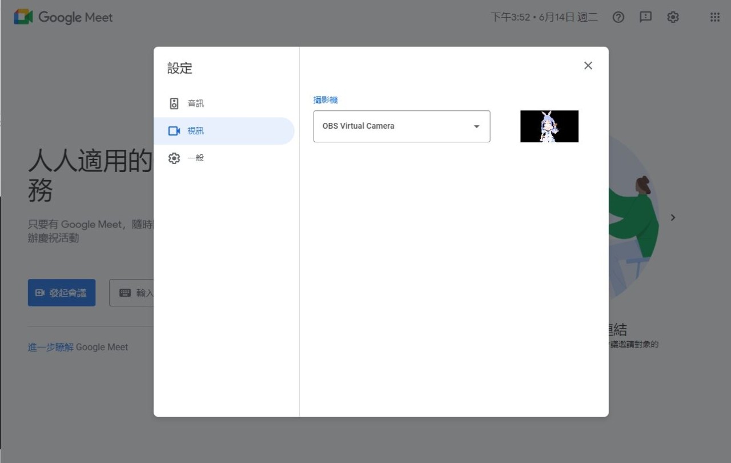
Task: Open the feedback report icon
Action: tap(645, 17)
